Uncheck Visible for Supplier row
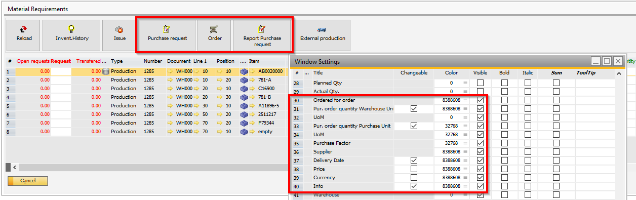Image resolution: width=636 pixels, height=200 pixels. coord(480,152)
